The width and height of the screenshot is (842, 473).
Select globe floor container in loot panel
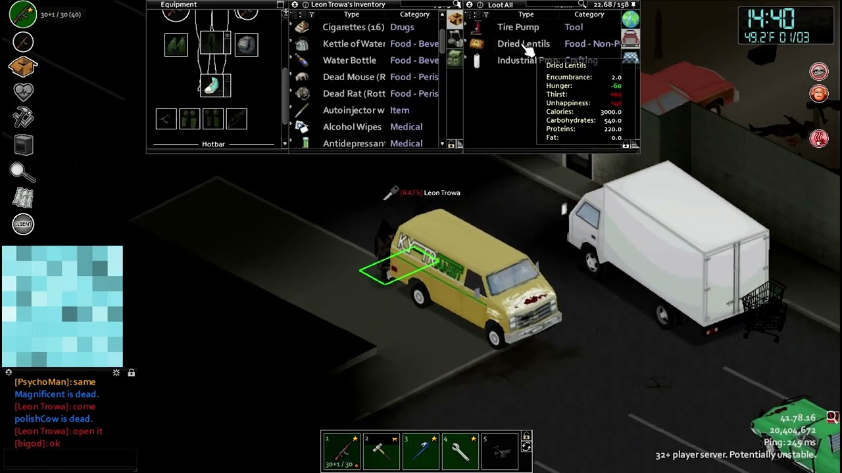coord(630,20)
